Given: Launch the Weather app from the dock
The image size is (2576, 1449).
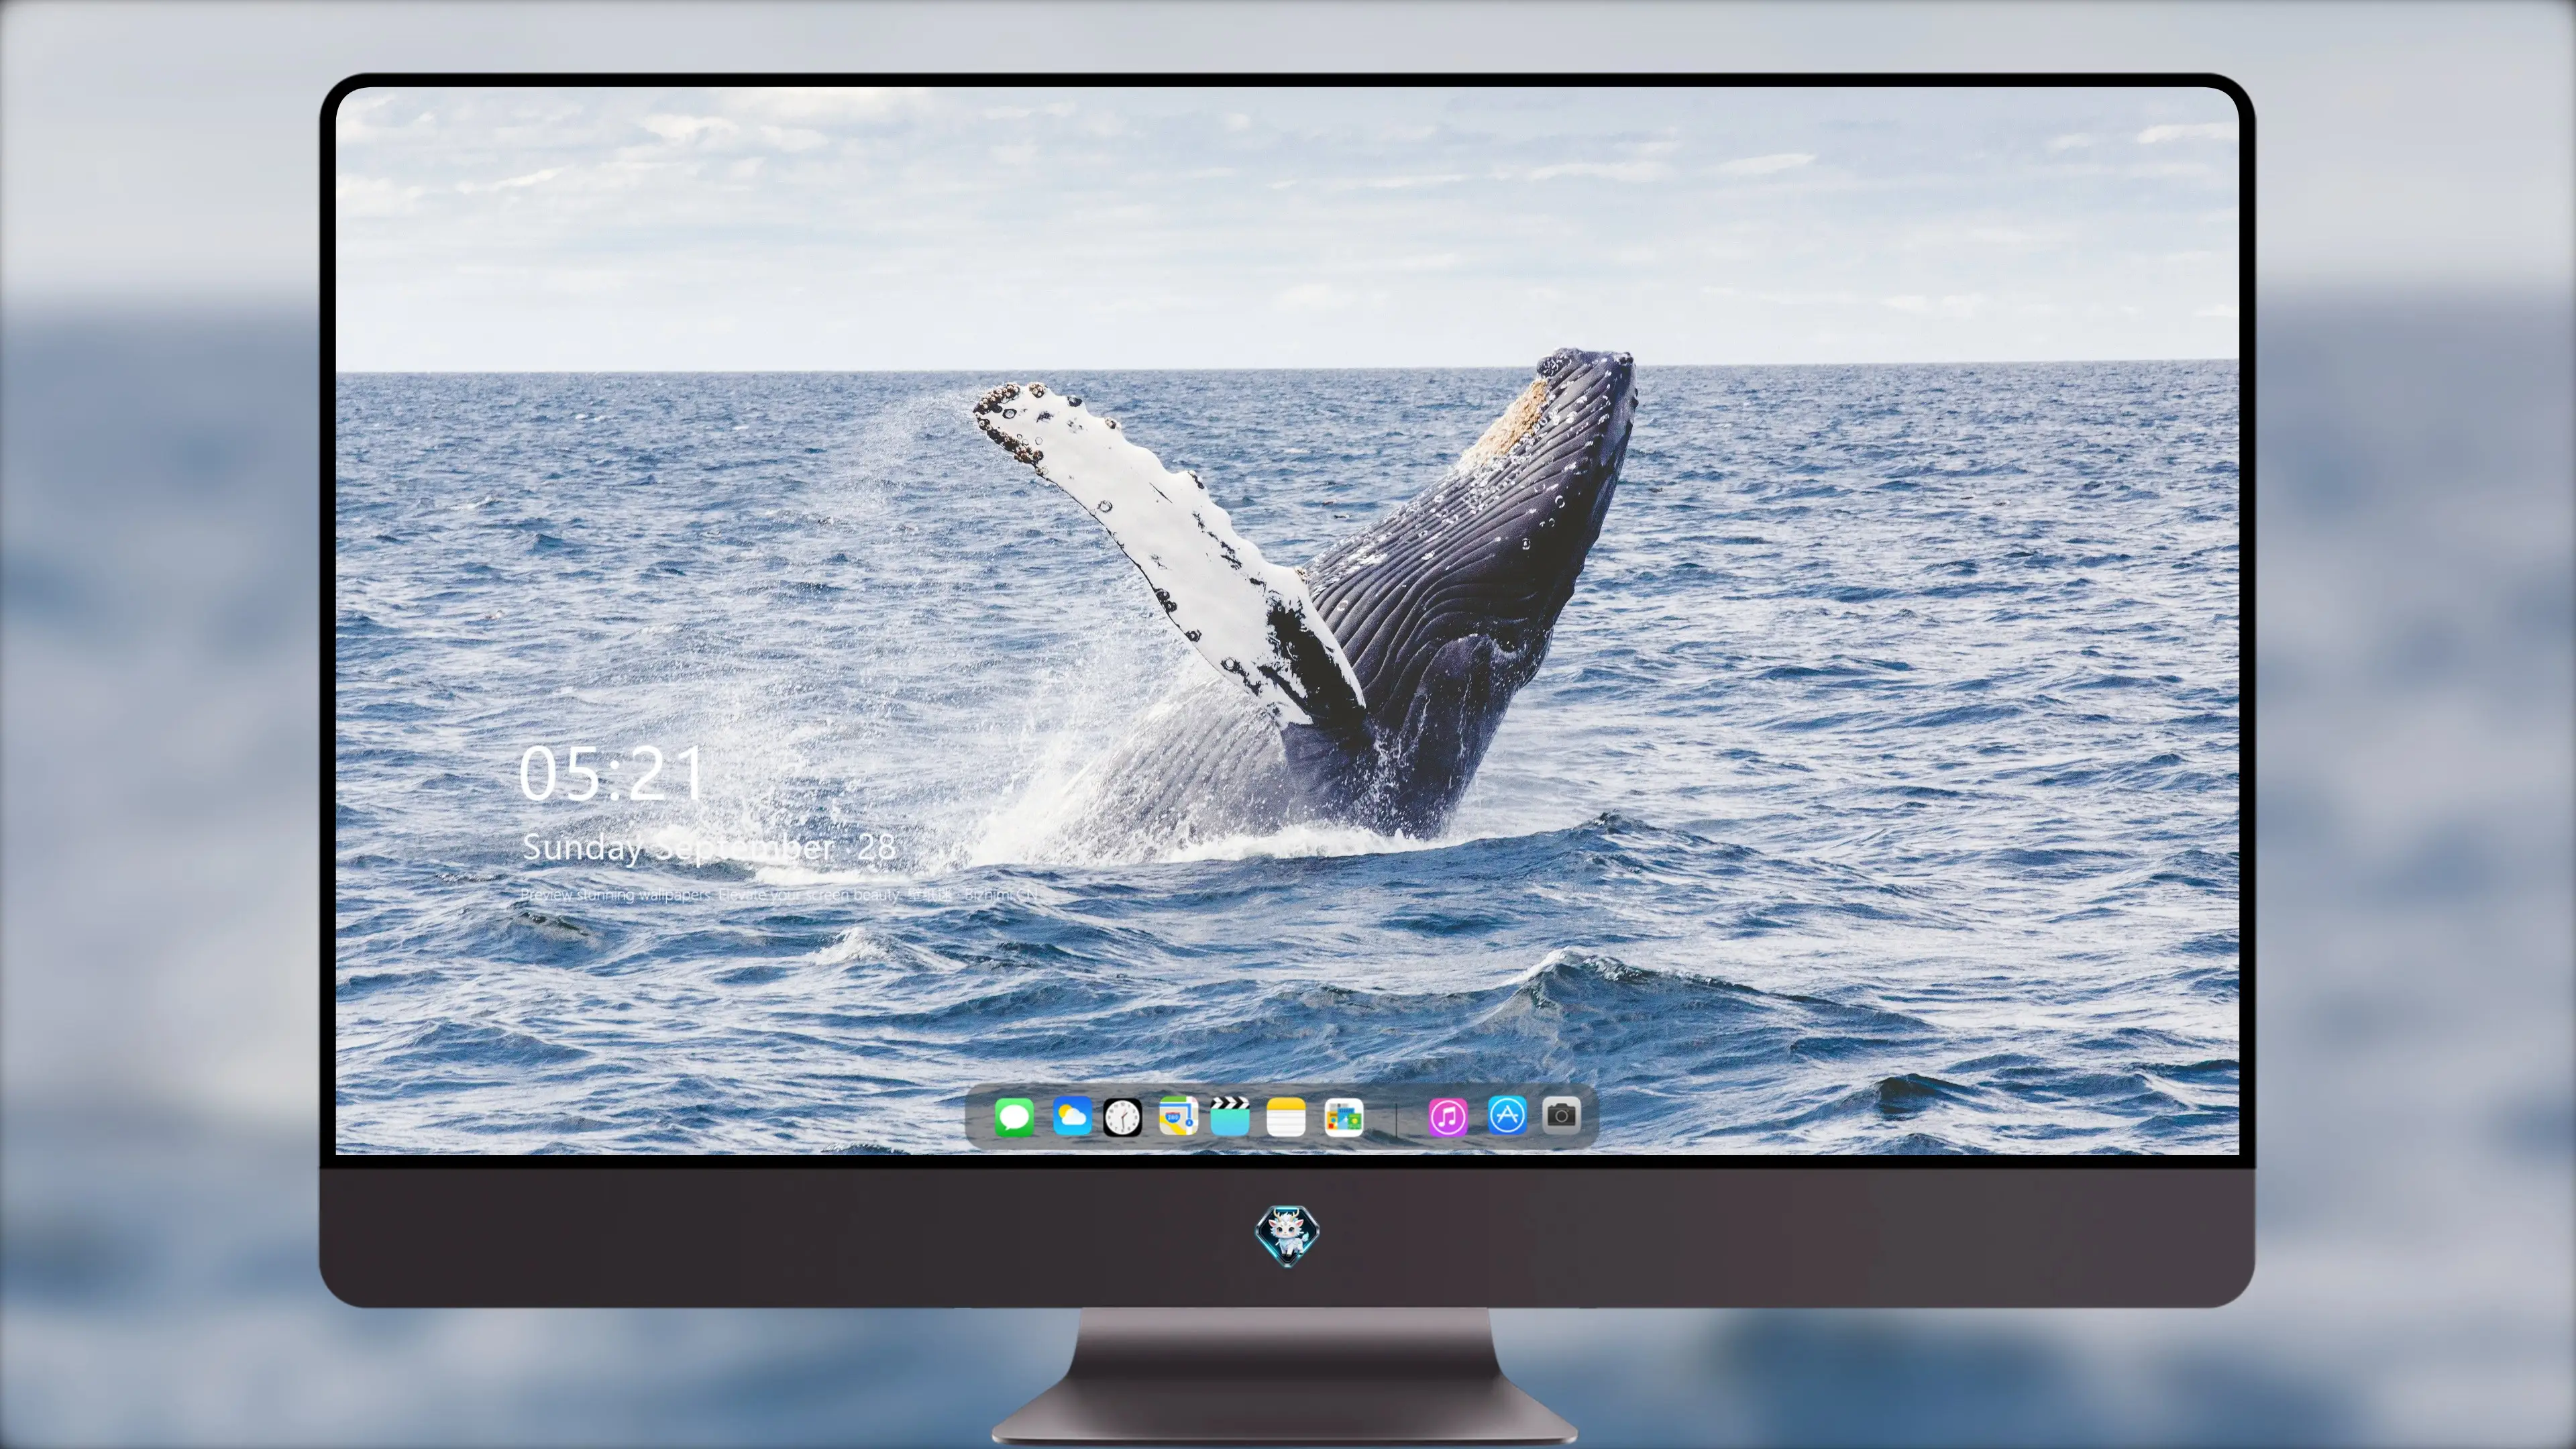Looking at the screenshot, I should point(1072,1116).
